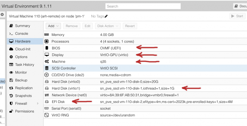Click the EFI Disk drive icon

point(47,102)
